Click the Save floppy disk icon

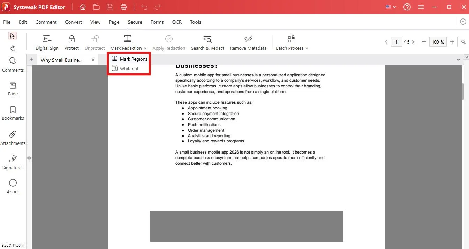110,7
